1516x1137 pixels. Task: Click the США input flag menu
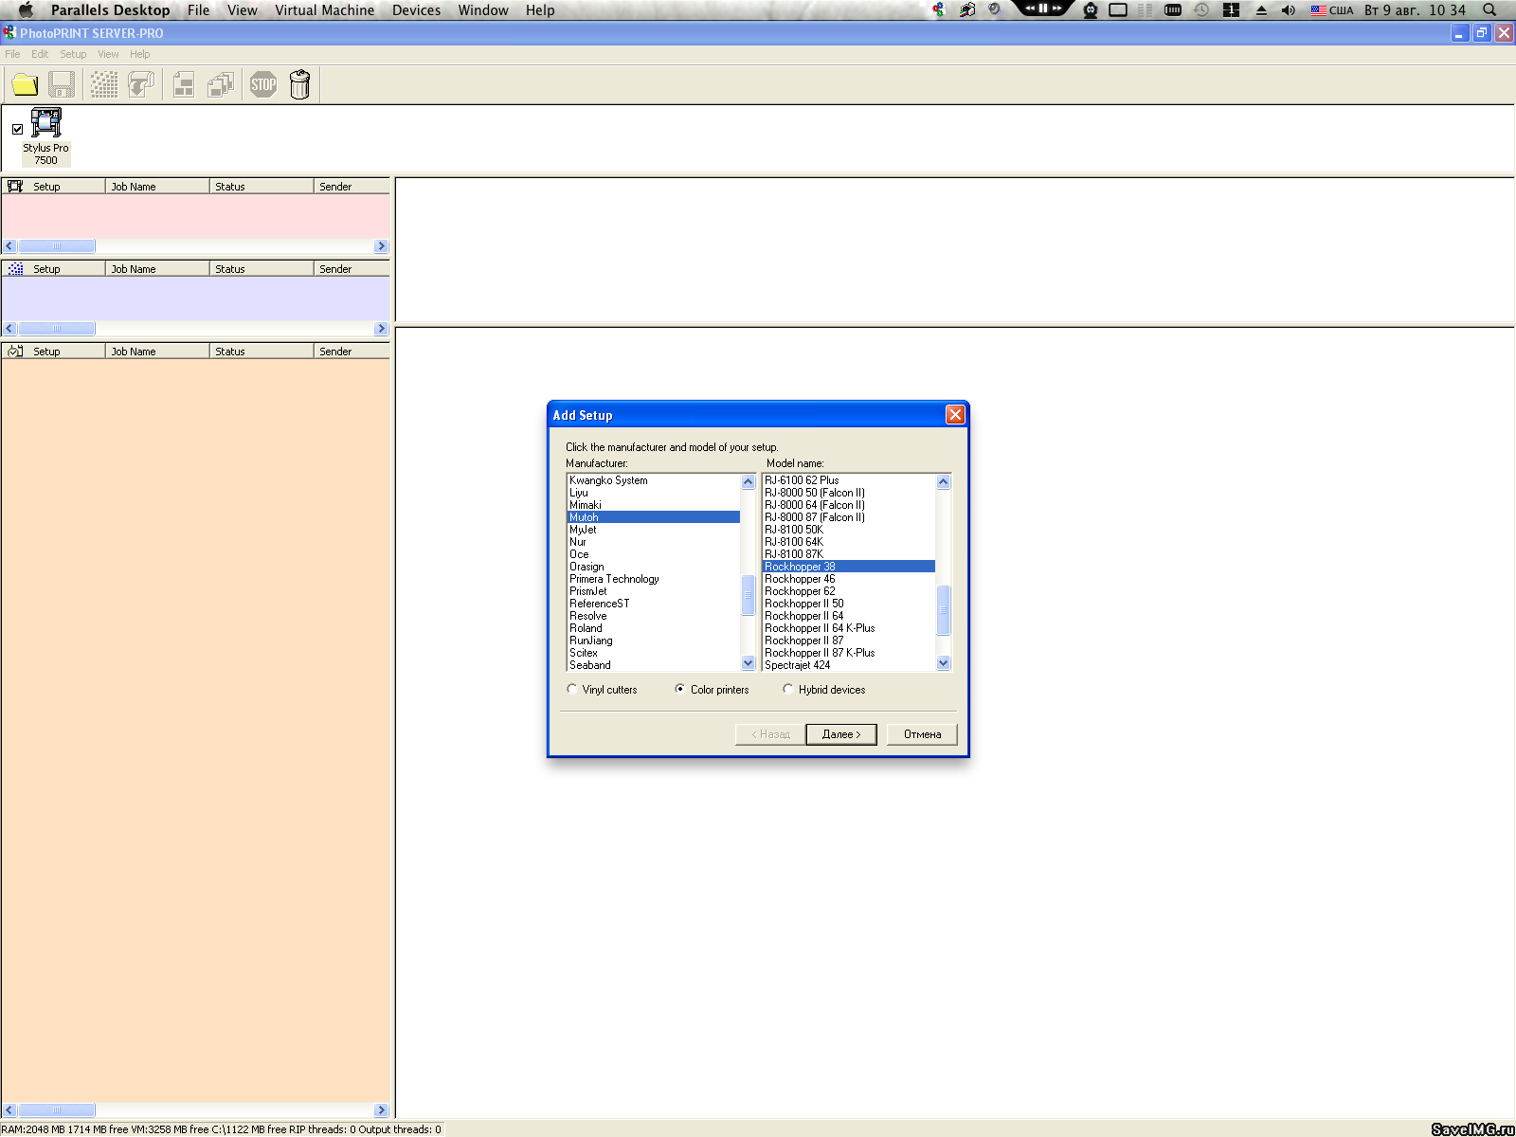(1332, 10)
